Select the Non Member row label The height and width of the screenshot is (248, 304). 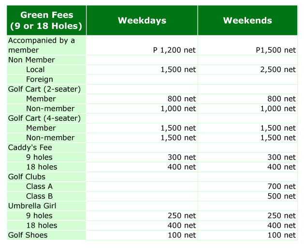point(31,60)
